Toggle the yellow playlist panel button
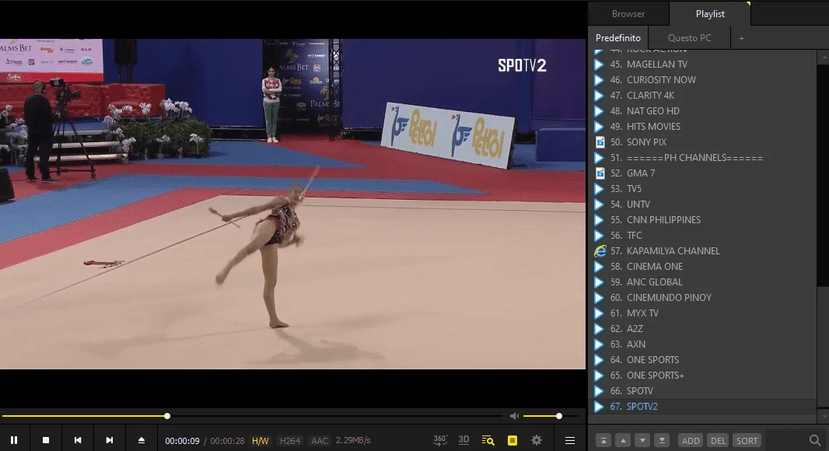 click(512, 440)
